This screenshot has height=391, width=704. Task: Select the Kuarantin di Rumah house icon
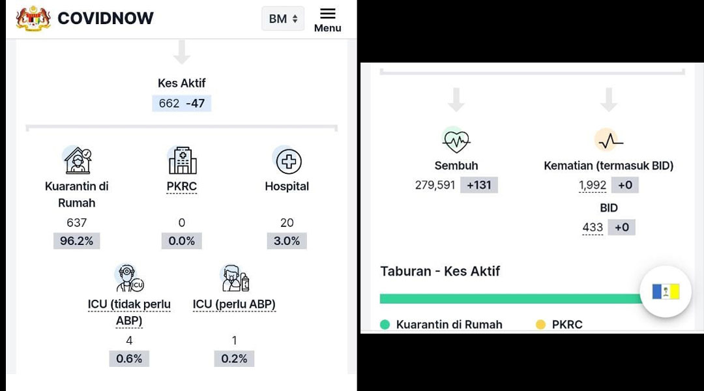(x=77, y=160)
